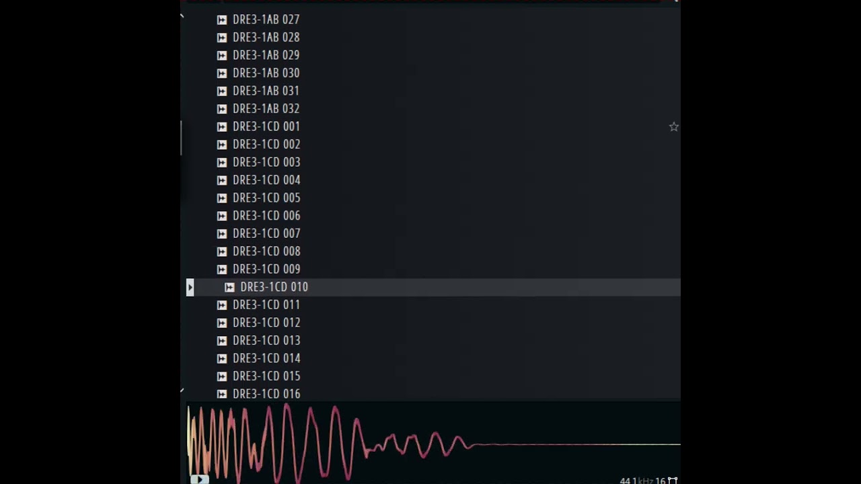
Task: Click the waveform preview display
Action: pyautogui.click(x=434, y=442)
